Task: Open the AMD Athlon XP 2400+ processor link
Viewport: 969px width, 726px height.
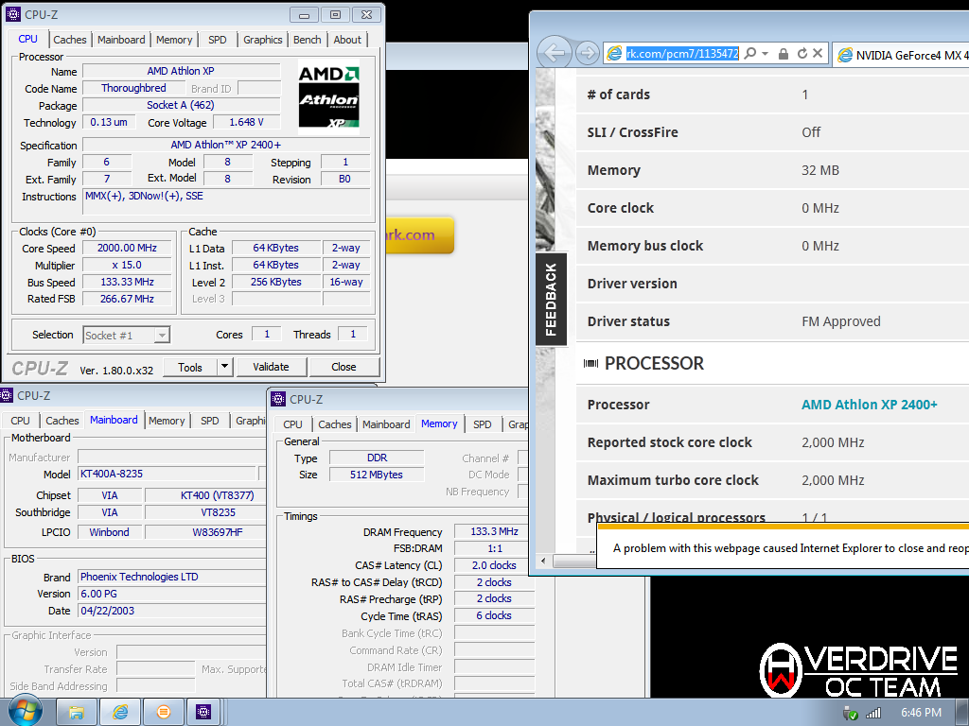Action: [869, 405]
